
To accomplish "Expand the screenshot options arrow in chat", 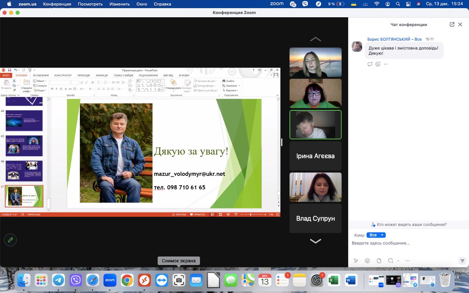I will (398, 261).
